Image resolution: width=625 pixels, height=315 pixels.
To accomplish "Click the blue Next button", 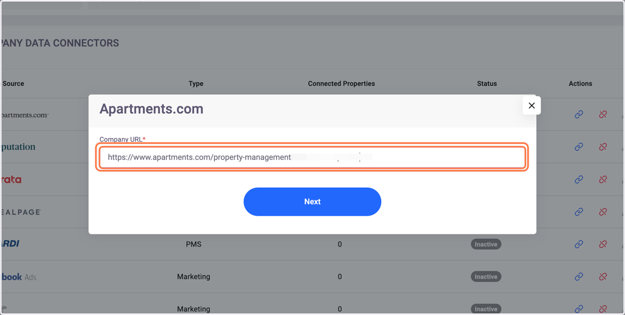I will coord(312,202).
